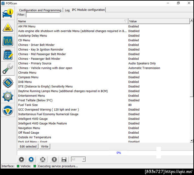Select 'Frost Telltale (Below 5°C)' row
Image resolution: width=194 pixels, height=175 pixels.
103,100
